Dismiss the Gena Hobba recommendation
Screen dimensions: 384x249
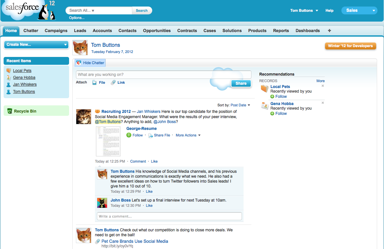tap(323, 103)
